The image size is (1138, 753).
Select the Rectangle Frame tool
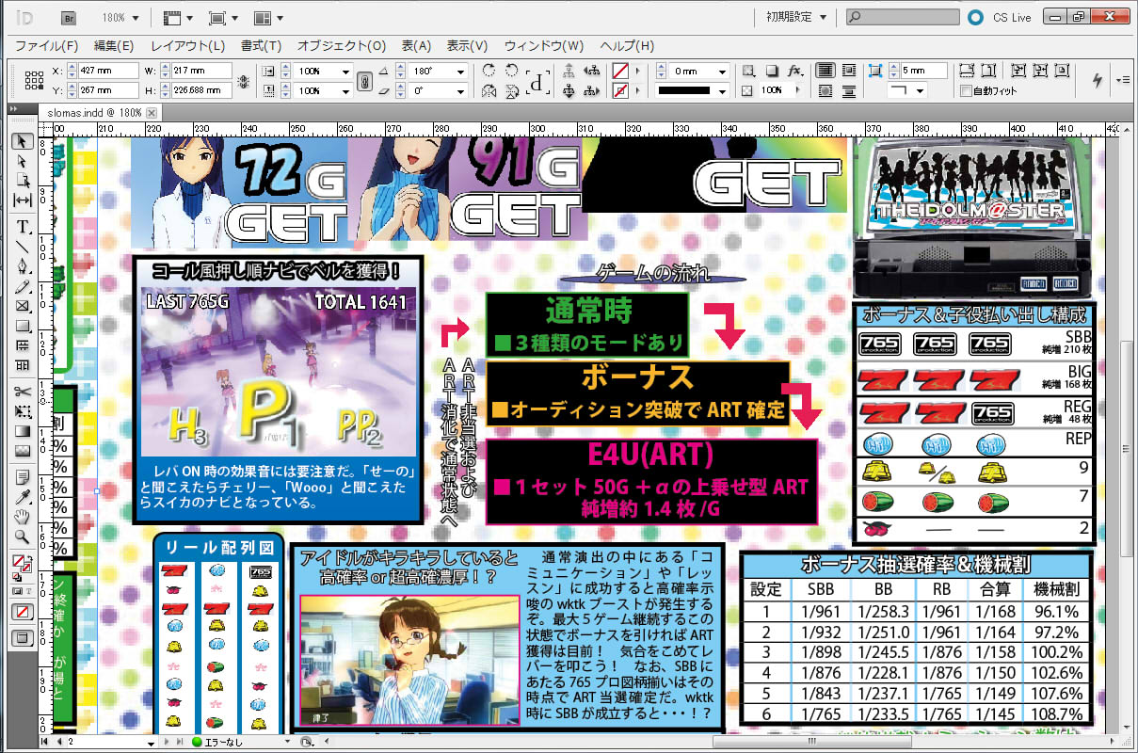(x=23, y=306)
